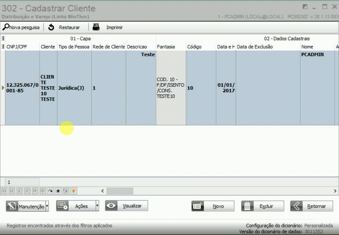The width and height of the screenshot is (339, 235).
Task: Go to first record navigator icon
Action: click(4, 191)
